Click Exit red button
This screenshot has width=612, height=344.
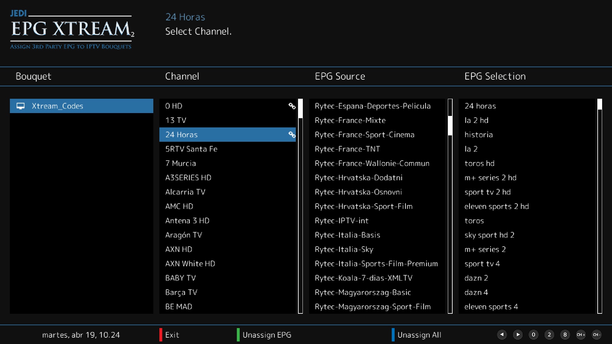pos(172,335)
